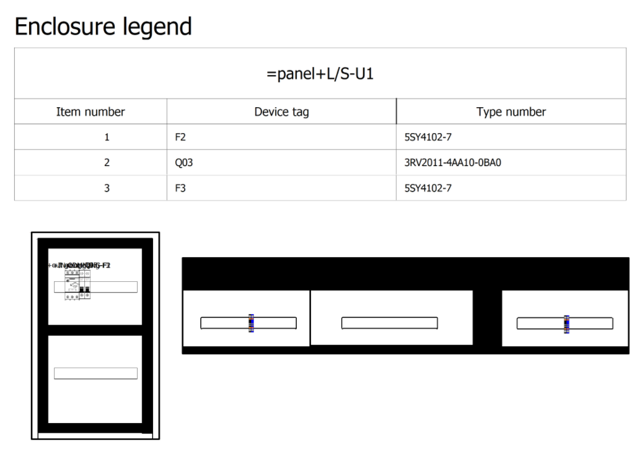Click the colored terminal on left top-view rail
Screen dimensions: 632x467
pyautogui.click(x=251, y=323)
